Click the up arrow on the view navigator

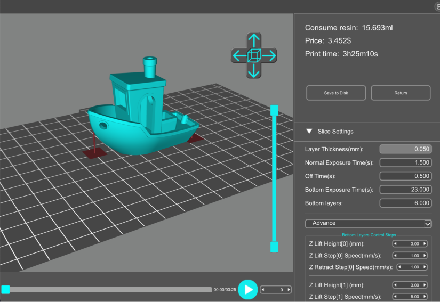254,40
